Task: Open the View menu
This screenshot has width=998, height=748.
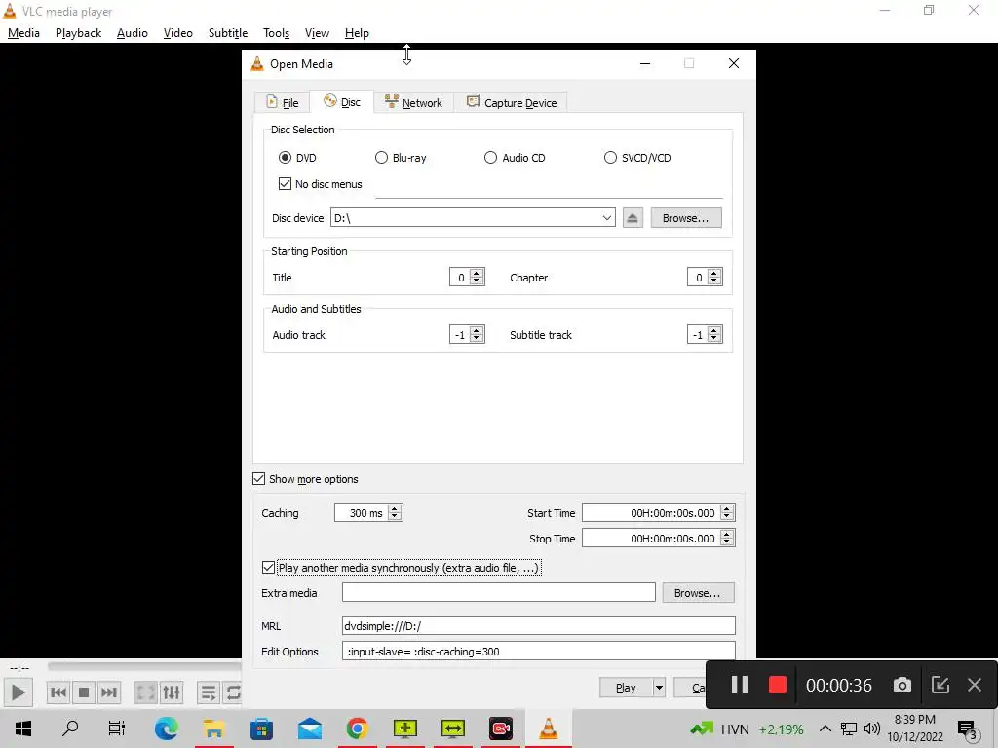Action: pos(317,33)
